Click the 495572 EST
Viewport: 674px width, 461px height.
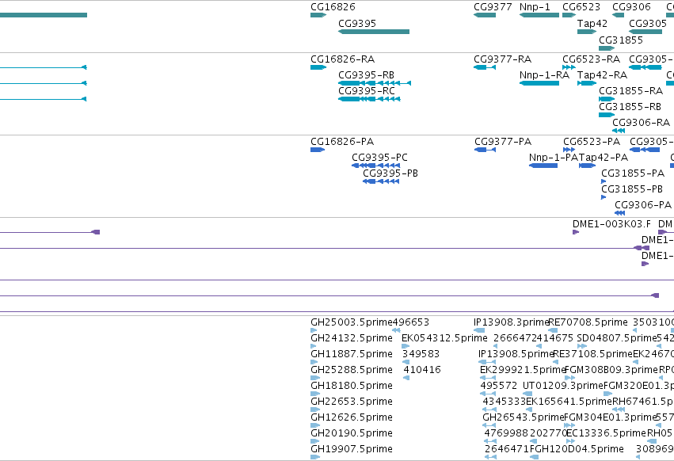[488, 394]
